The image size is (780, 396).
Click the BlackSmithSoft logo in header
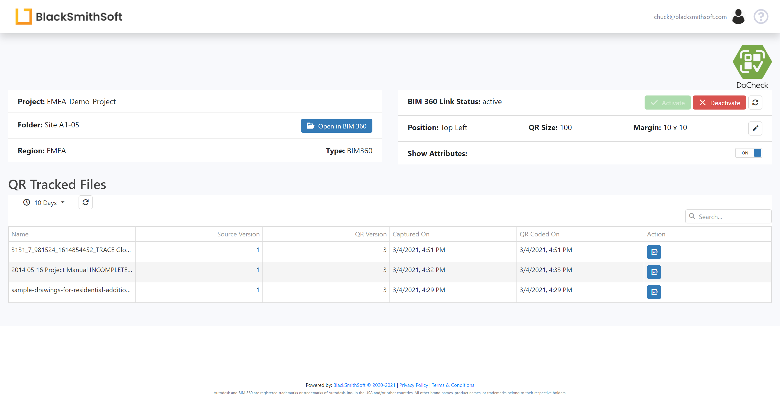[x=69, y=16]
